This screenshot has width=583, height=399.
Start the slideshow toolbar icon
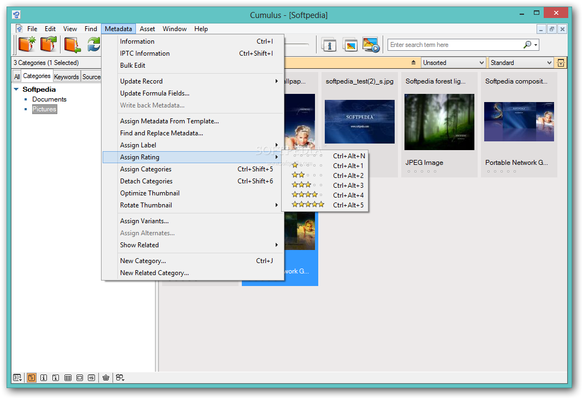point(371,45)
